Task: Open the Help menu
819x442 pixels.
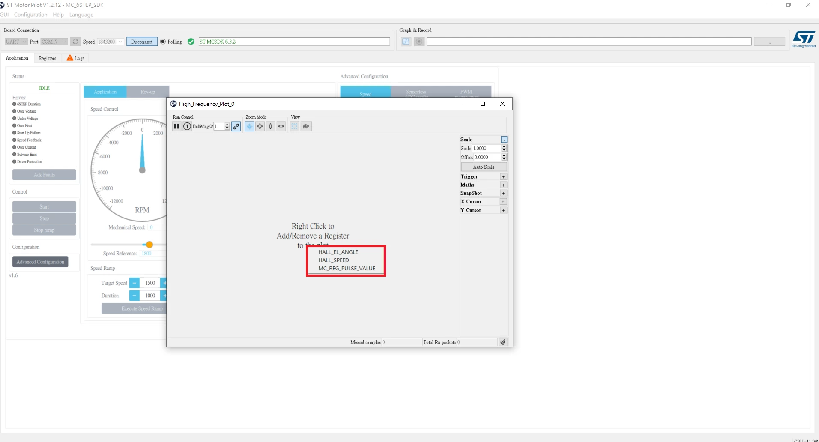Action: [x=58, y=15]
